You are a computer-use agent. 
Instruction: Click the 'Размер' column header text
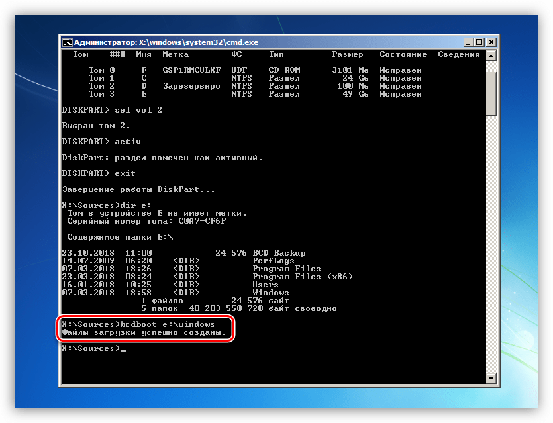[348, 54]
